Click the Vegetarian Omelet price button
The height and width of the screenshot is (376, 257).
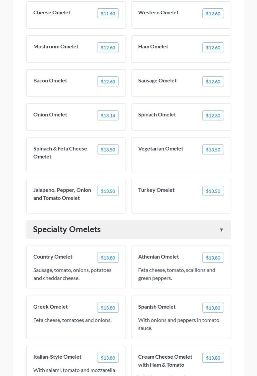[213, 150]
